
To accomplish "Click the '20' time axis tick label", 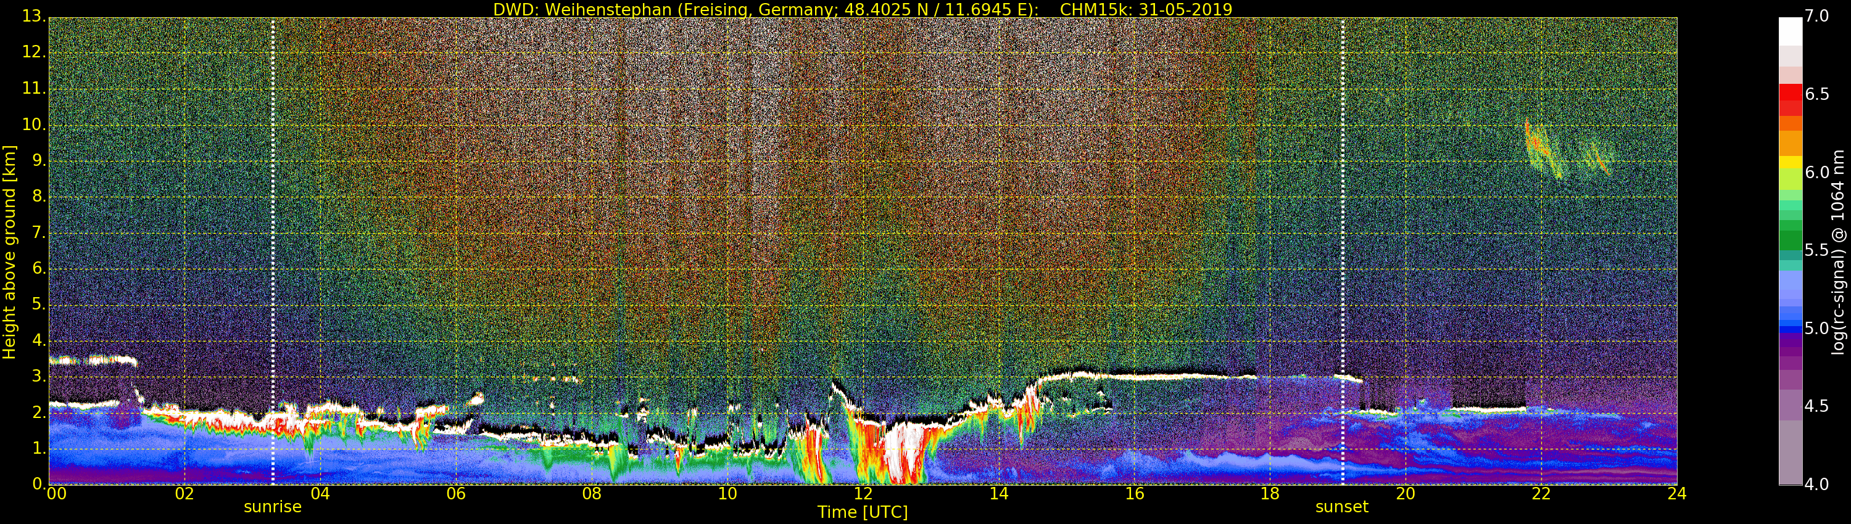I will (1406, 493).
